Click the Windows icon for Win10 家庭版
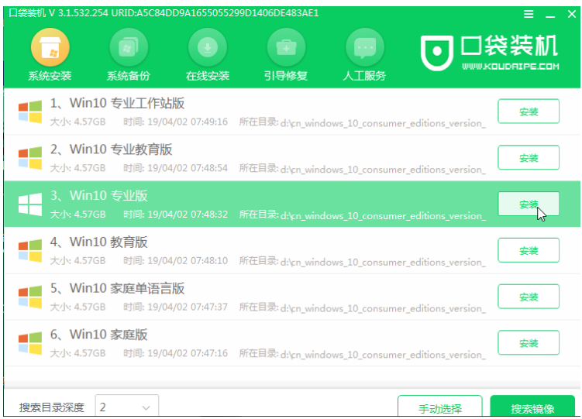 (x=30, y=343)
